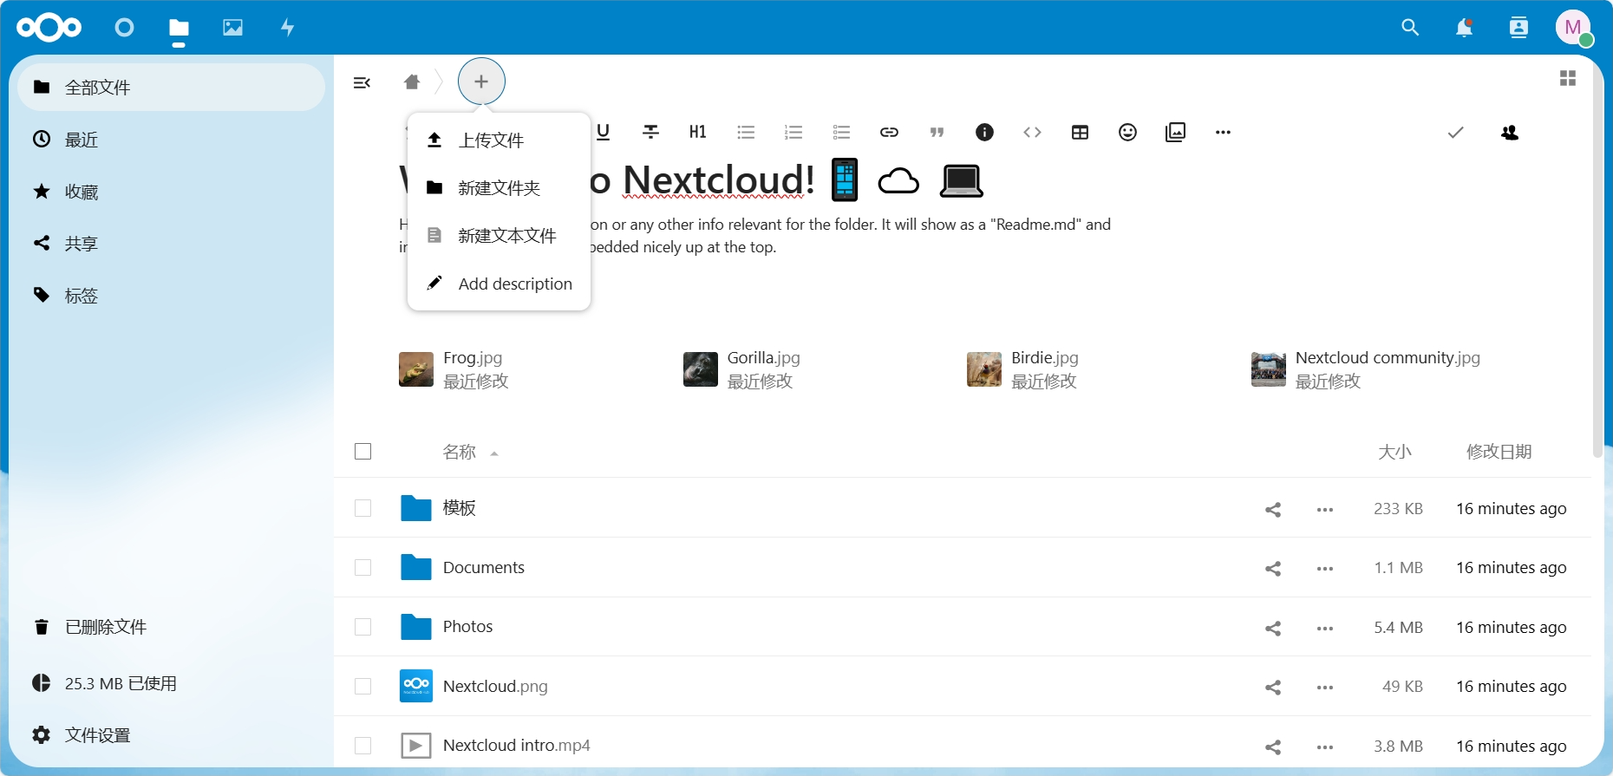Share the Nextcloud.png file
1613x776 pixels.
click(1273, 688)
